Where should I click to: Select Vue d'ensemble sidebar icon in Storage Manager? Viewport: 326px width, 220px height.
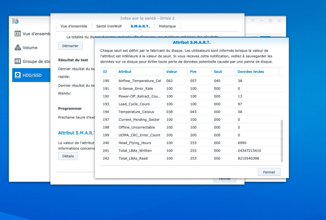click(18, 34)
